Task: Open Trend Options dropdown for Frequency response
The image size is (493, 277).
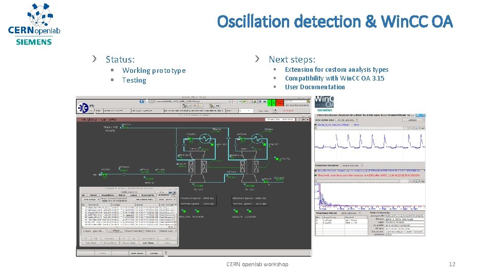Action: pyautogui.click(x=352, y=165)
